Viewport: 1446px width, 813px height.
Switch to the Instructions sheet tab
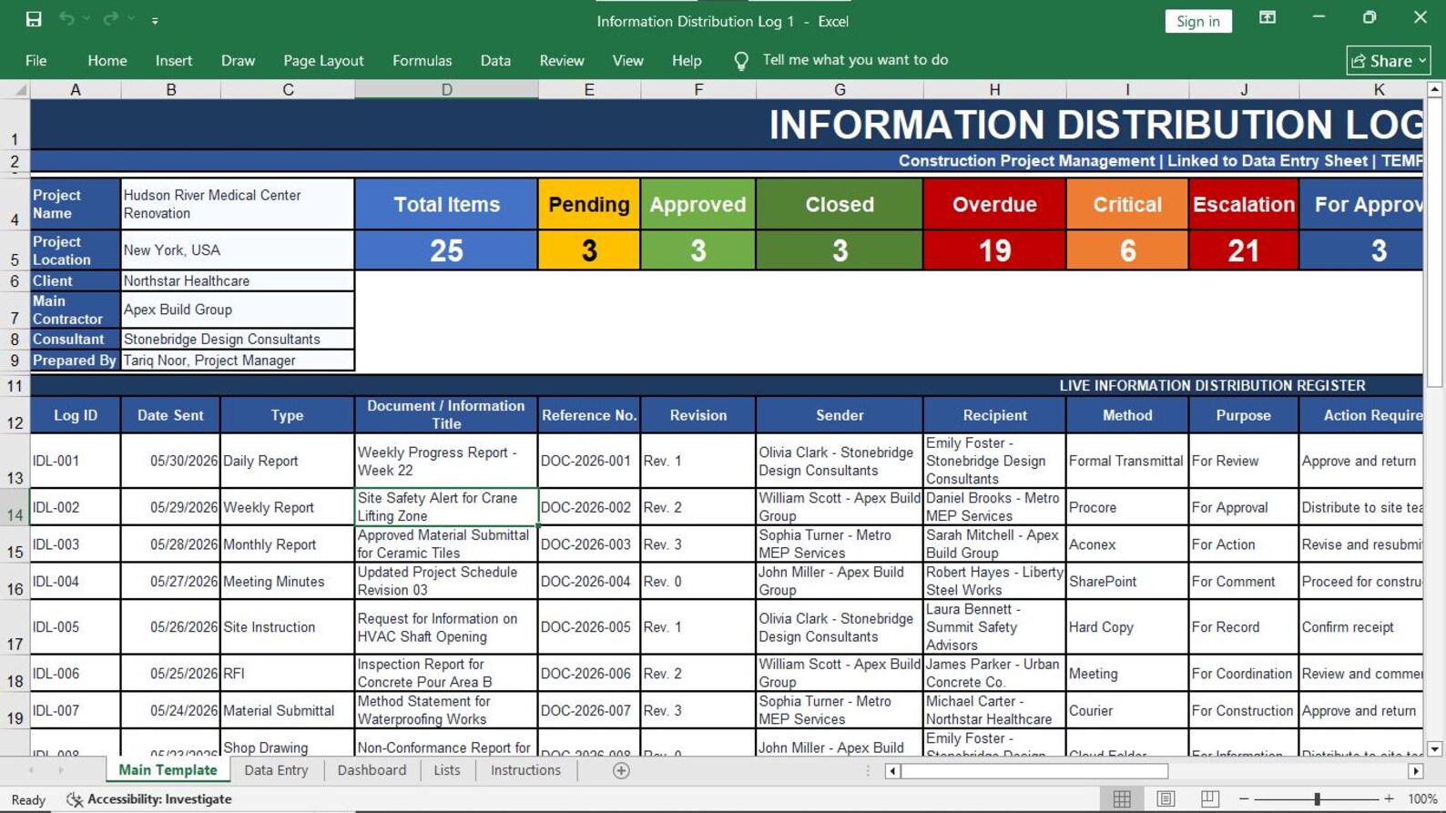(x=525, y=770)
